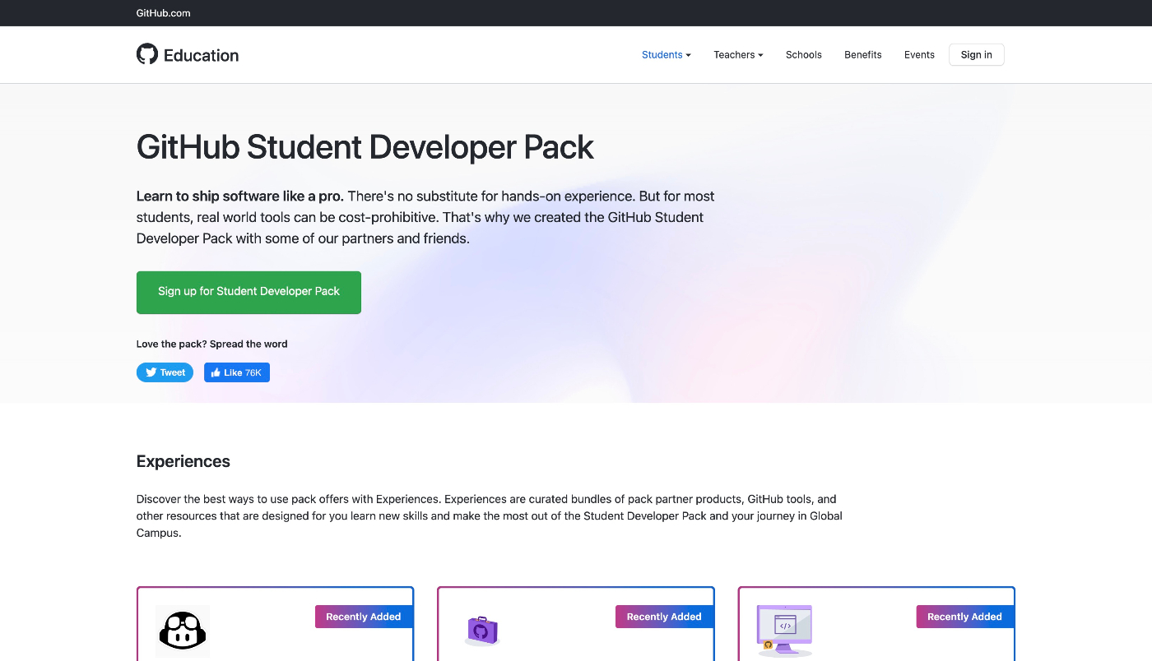Open the Students dropdown menu
Image resolution: width=1152 pixels, height=661 pixels.
coord(667,55)
